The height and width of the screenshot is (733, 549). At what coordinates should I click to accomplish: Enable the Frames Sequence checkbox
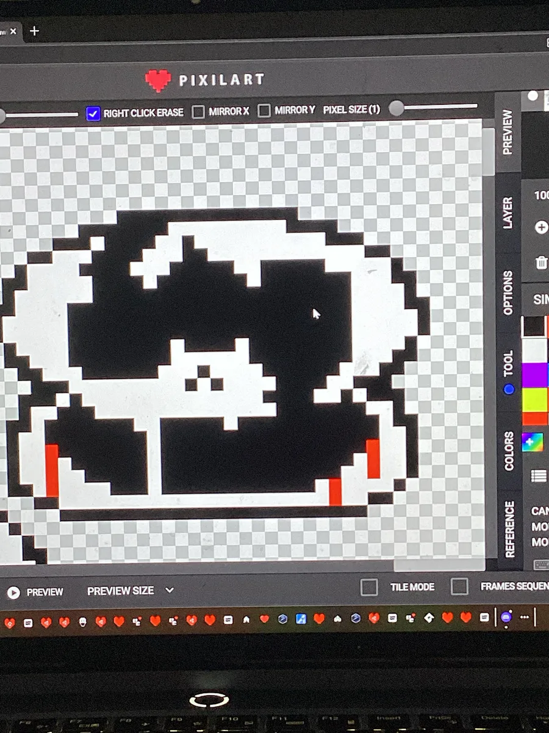pos(459,586)
